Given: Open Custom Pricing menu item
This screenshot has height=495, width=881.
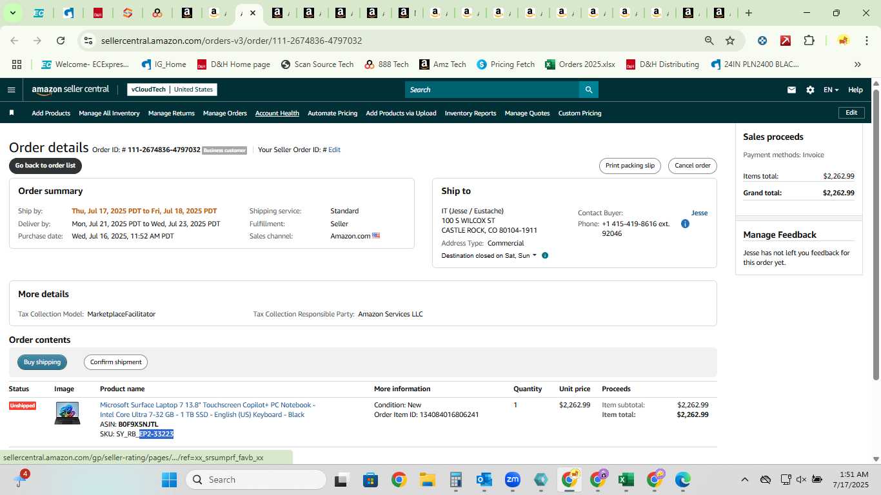Looking at the screenshot, I should pos(580,113).
